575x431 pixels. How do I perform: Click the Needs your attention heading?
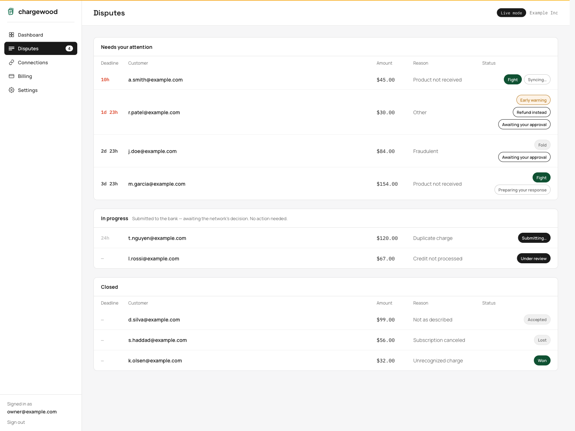pos(126,47)
